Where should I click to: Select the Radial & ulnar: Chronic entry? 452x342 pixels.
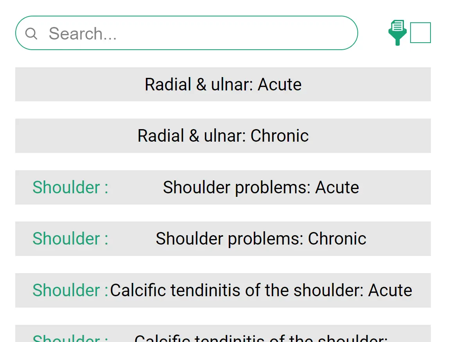(x=223, y=136)
